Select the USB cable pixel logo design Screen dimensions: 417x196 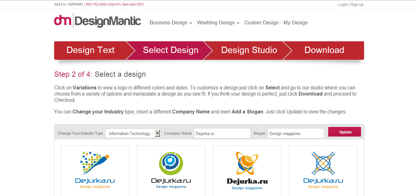(95, 170)
